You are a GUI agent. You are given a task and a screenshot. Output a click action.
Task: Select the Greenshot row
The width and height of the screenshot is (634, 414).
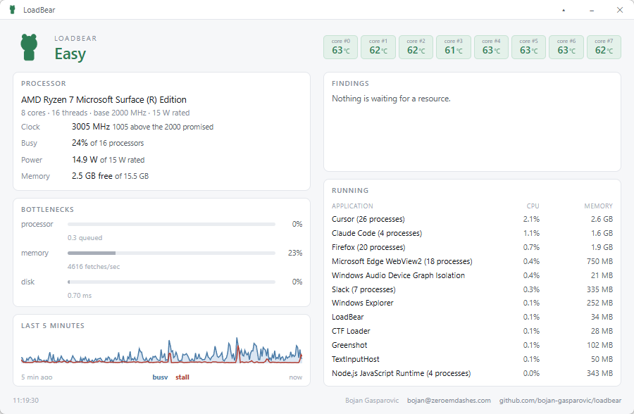pos(472,345)
